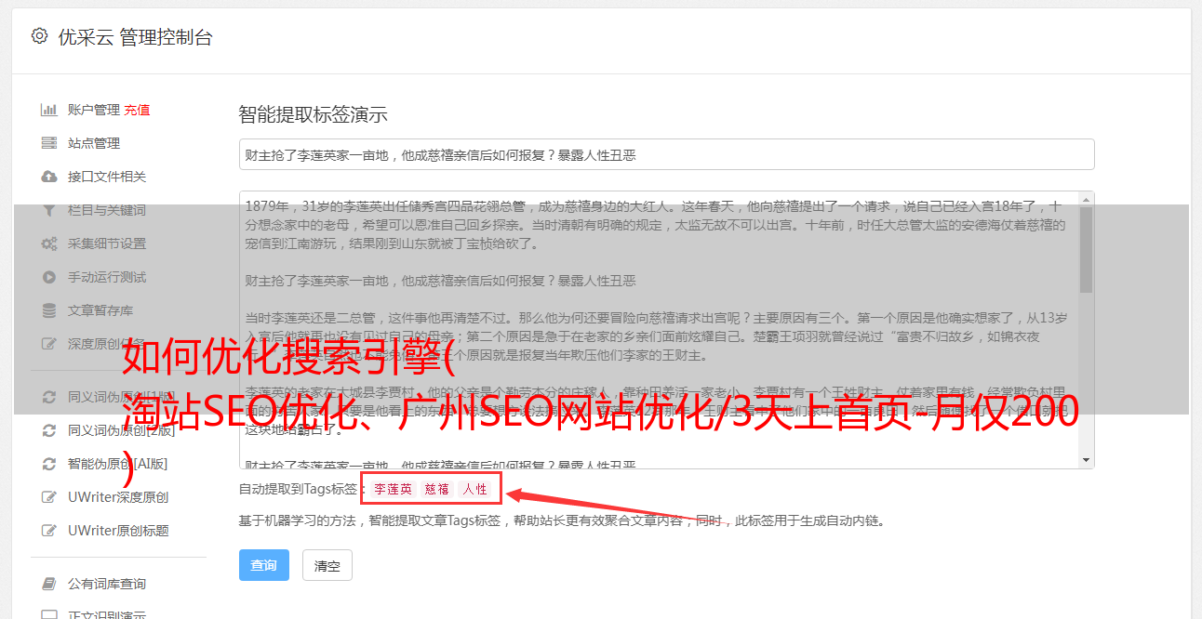1202x619 pixels.
Task: Click the 智能伪原创[AI版] refresh icon
Action: point(49,463)
